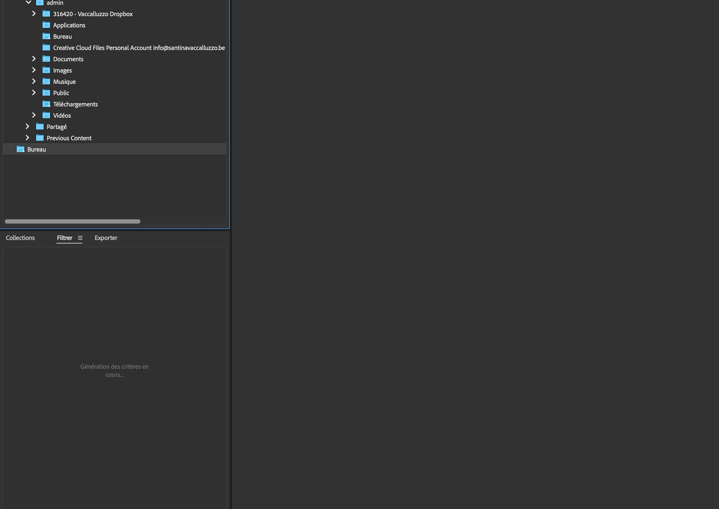719x509 pixels.
Task: Click the Applications folder icon
Action: 46,25
